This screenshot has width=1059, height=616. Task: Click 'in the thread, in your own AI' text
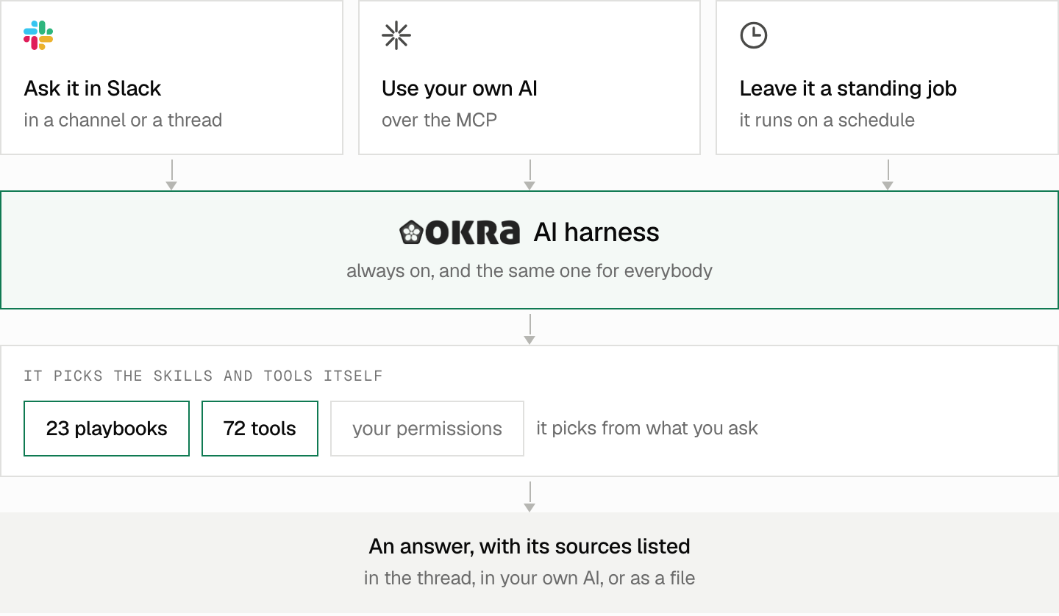pyautogui.click(x=484, y=579)
